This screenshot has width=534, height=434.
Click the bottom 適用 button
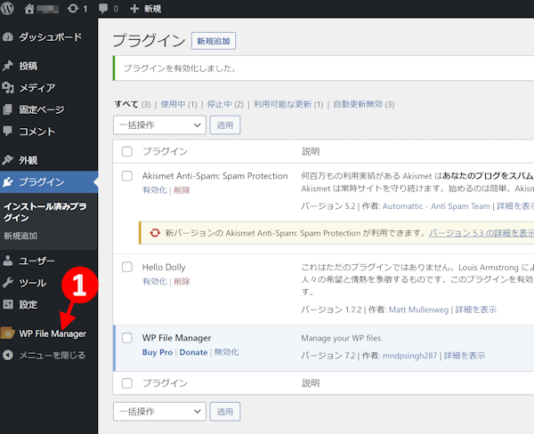tap(225, 412)
